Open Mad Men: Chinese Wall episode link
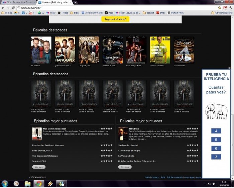 point(54,129)
